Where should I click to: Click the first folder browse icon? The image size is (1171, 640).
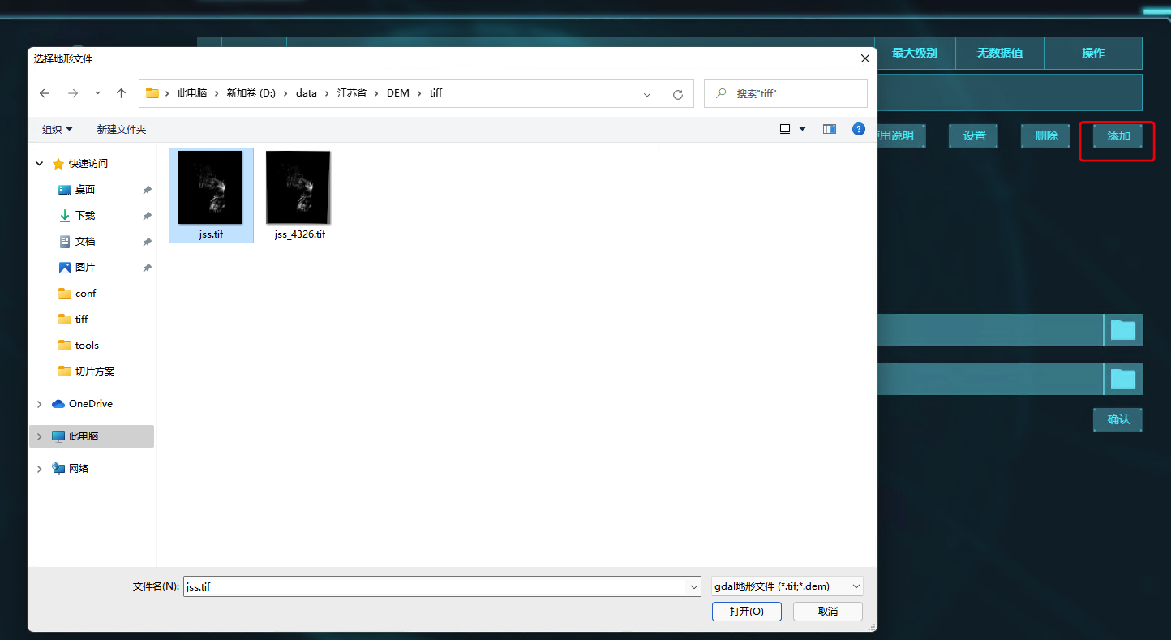tap(1122, 330)
